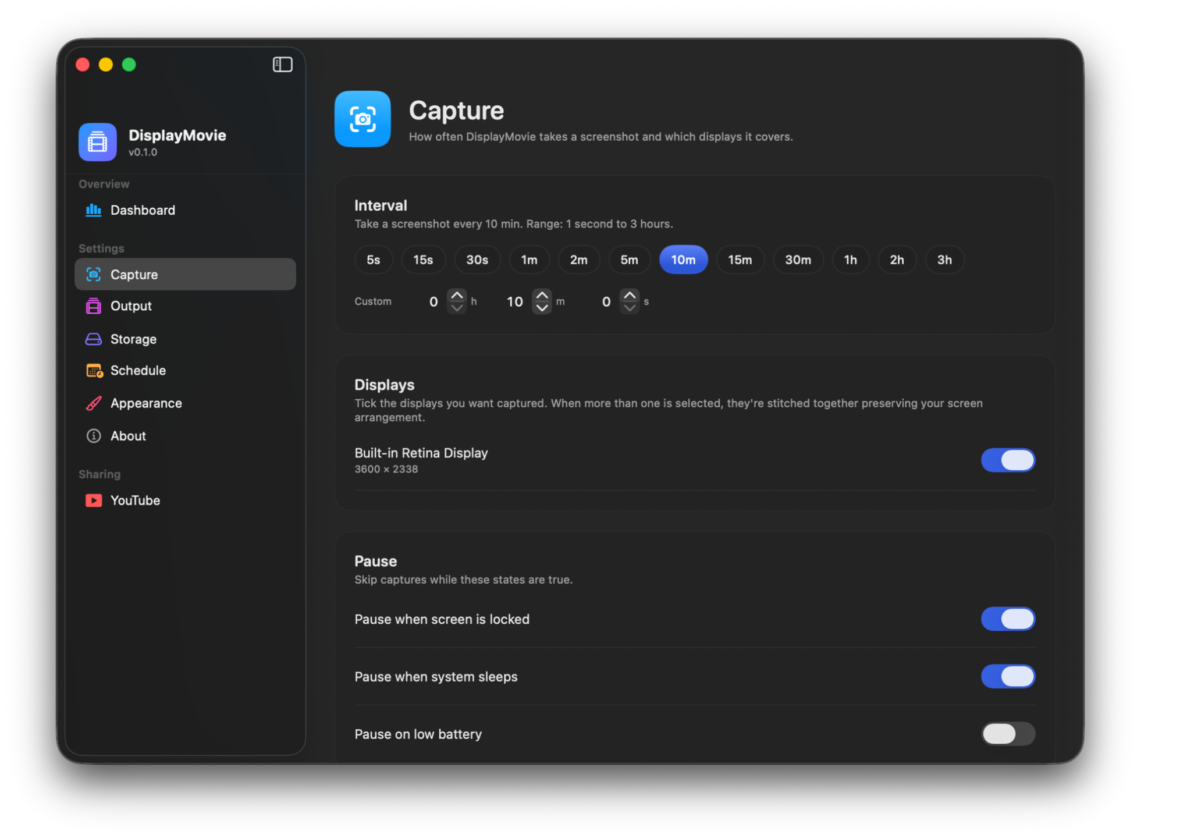Decrease custom minutes with down arrow
This screenshot has height=838, width=1187.
(x=542, y=308)
